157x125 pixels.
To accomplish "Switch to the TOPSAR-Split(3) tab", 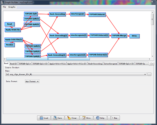I will click(126, 64).
